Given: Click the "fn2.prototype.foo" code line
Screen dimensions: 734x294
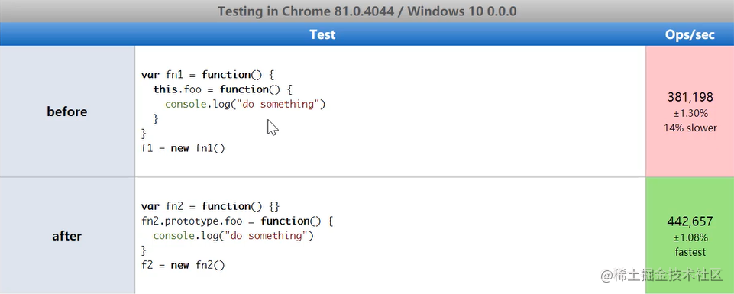Looking at the screenshot, I should 237,221.
